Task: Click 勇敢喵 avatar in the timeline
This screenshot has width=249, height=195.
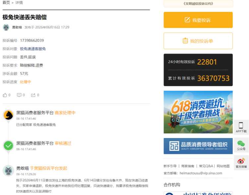Action: click(8, 171)
